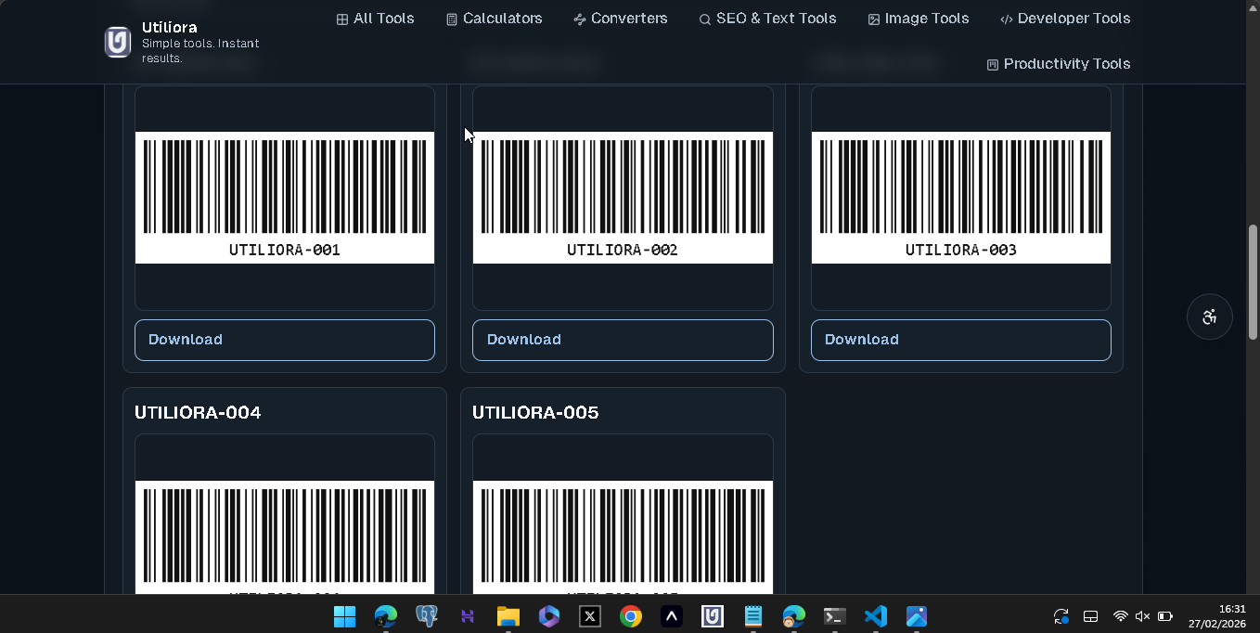Click the UTILIORA-002 barcode image

[x=623, y=198]
